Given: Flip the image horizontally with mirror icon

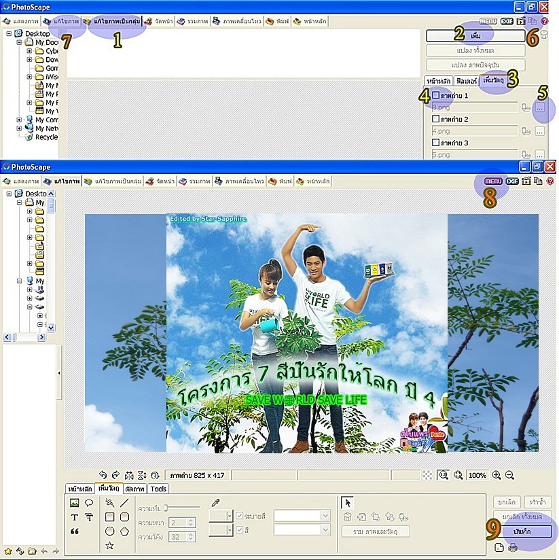Looking at the screenshot, I should pos(129,475).
